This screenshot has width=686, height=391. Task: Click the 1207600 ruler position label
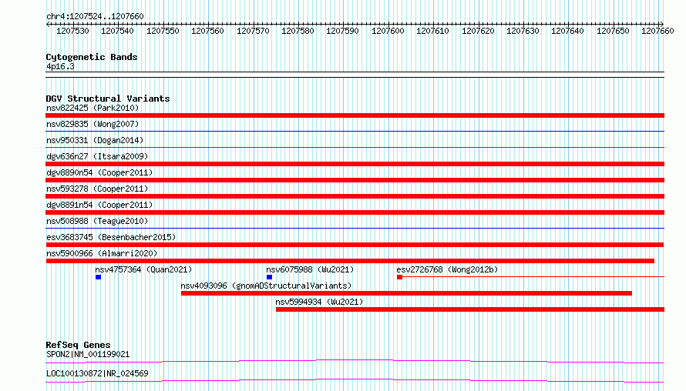(388, 31)
